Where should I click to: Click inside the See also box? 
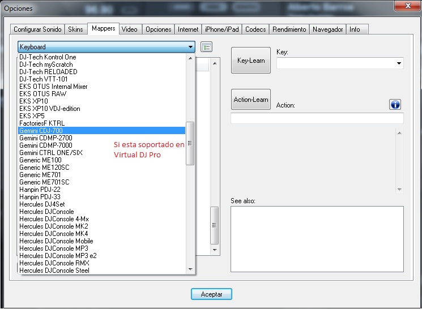coord(317,239)
